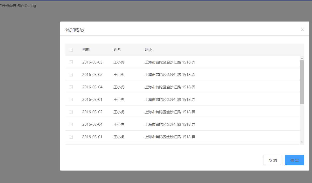Click the table's scroll-down arrow
The image size is (312, 183).
tap(302, 142)
